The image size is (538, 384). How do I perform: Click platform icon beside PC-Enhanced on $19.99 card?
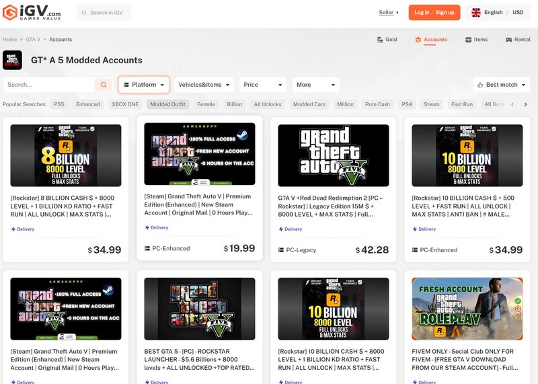point(147,248)
